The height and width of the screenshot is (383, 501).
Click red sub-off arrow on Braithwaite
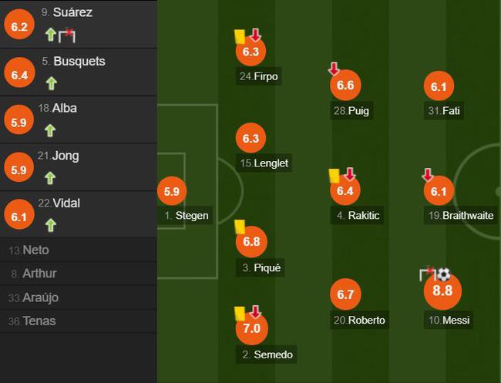[428, 175]
